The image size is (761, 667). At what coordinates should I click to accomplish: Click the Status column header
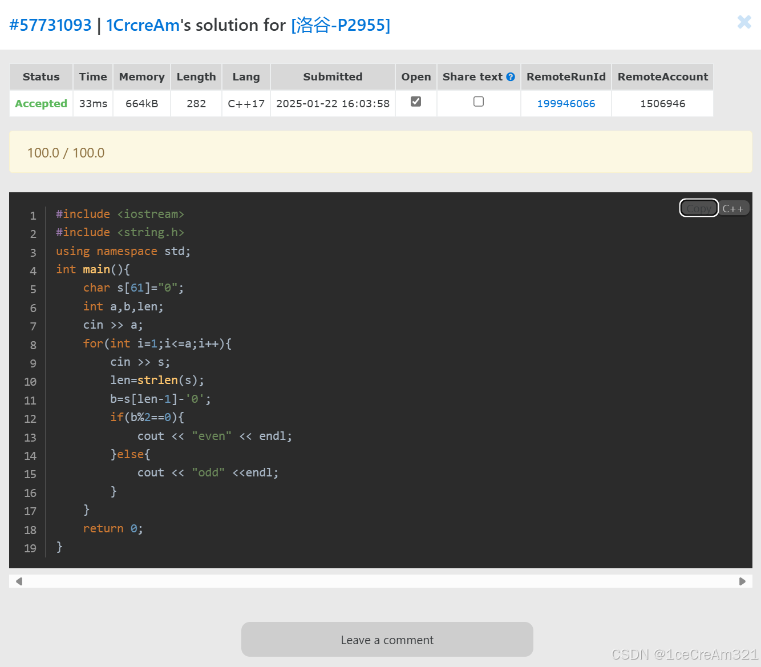pyautogui.click(x=41, y=76)
